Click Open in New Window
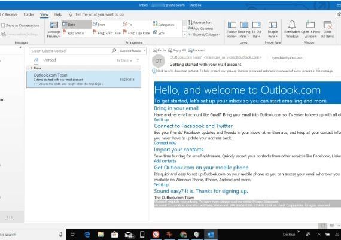The image size is (341, 240). click(310, 29)
